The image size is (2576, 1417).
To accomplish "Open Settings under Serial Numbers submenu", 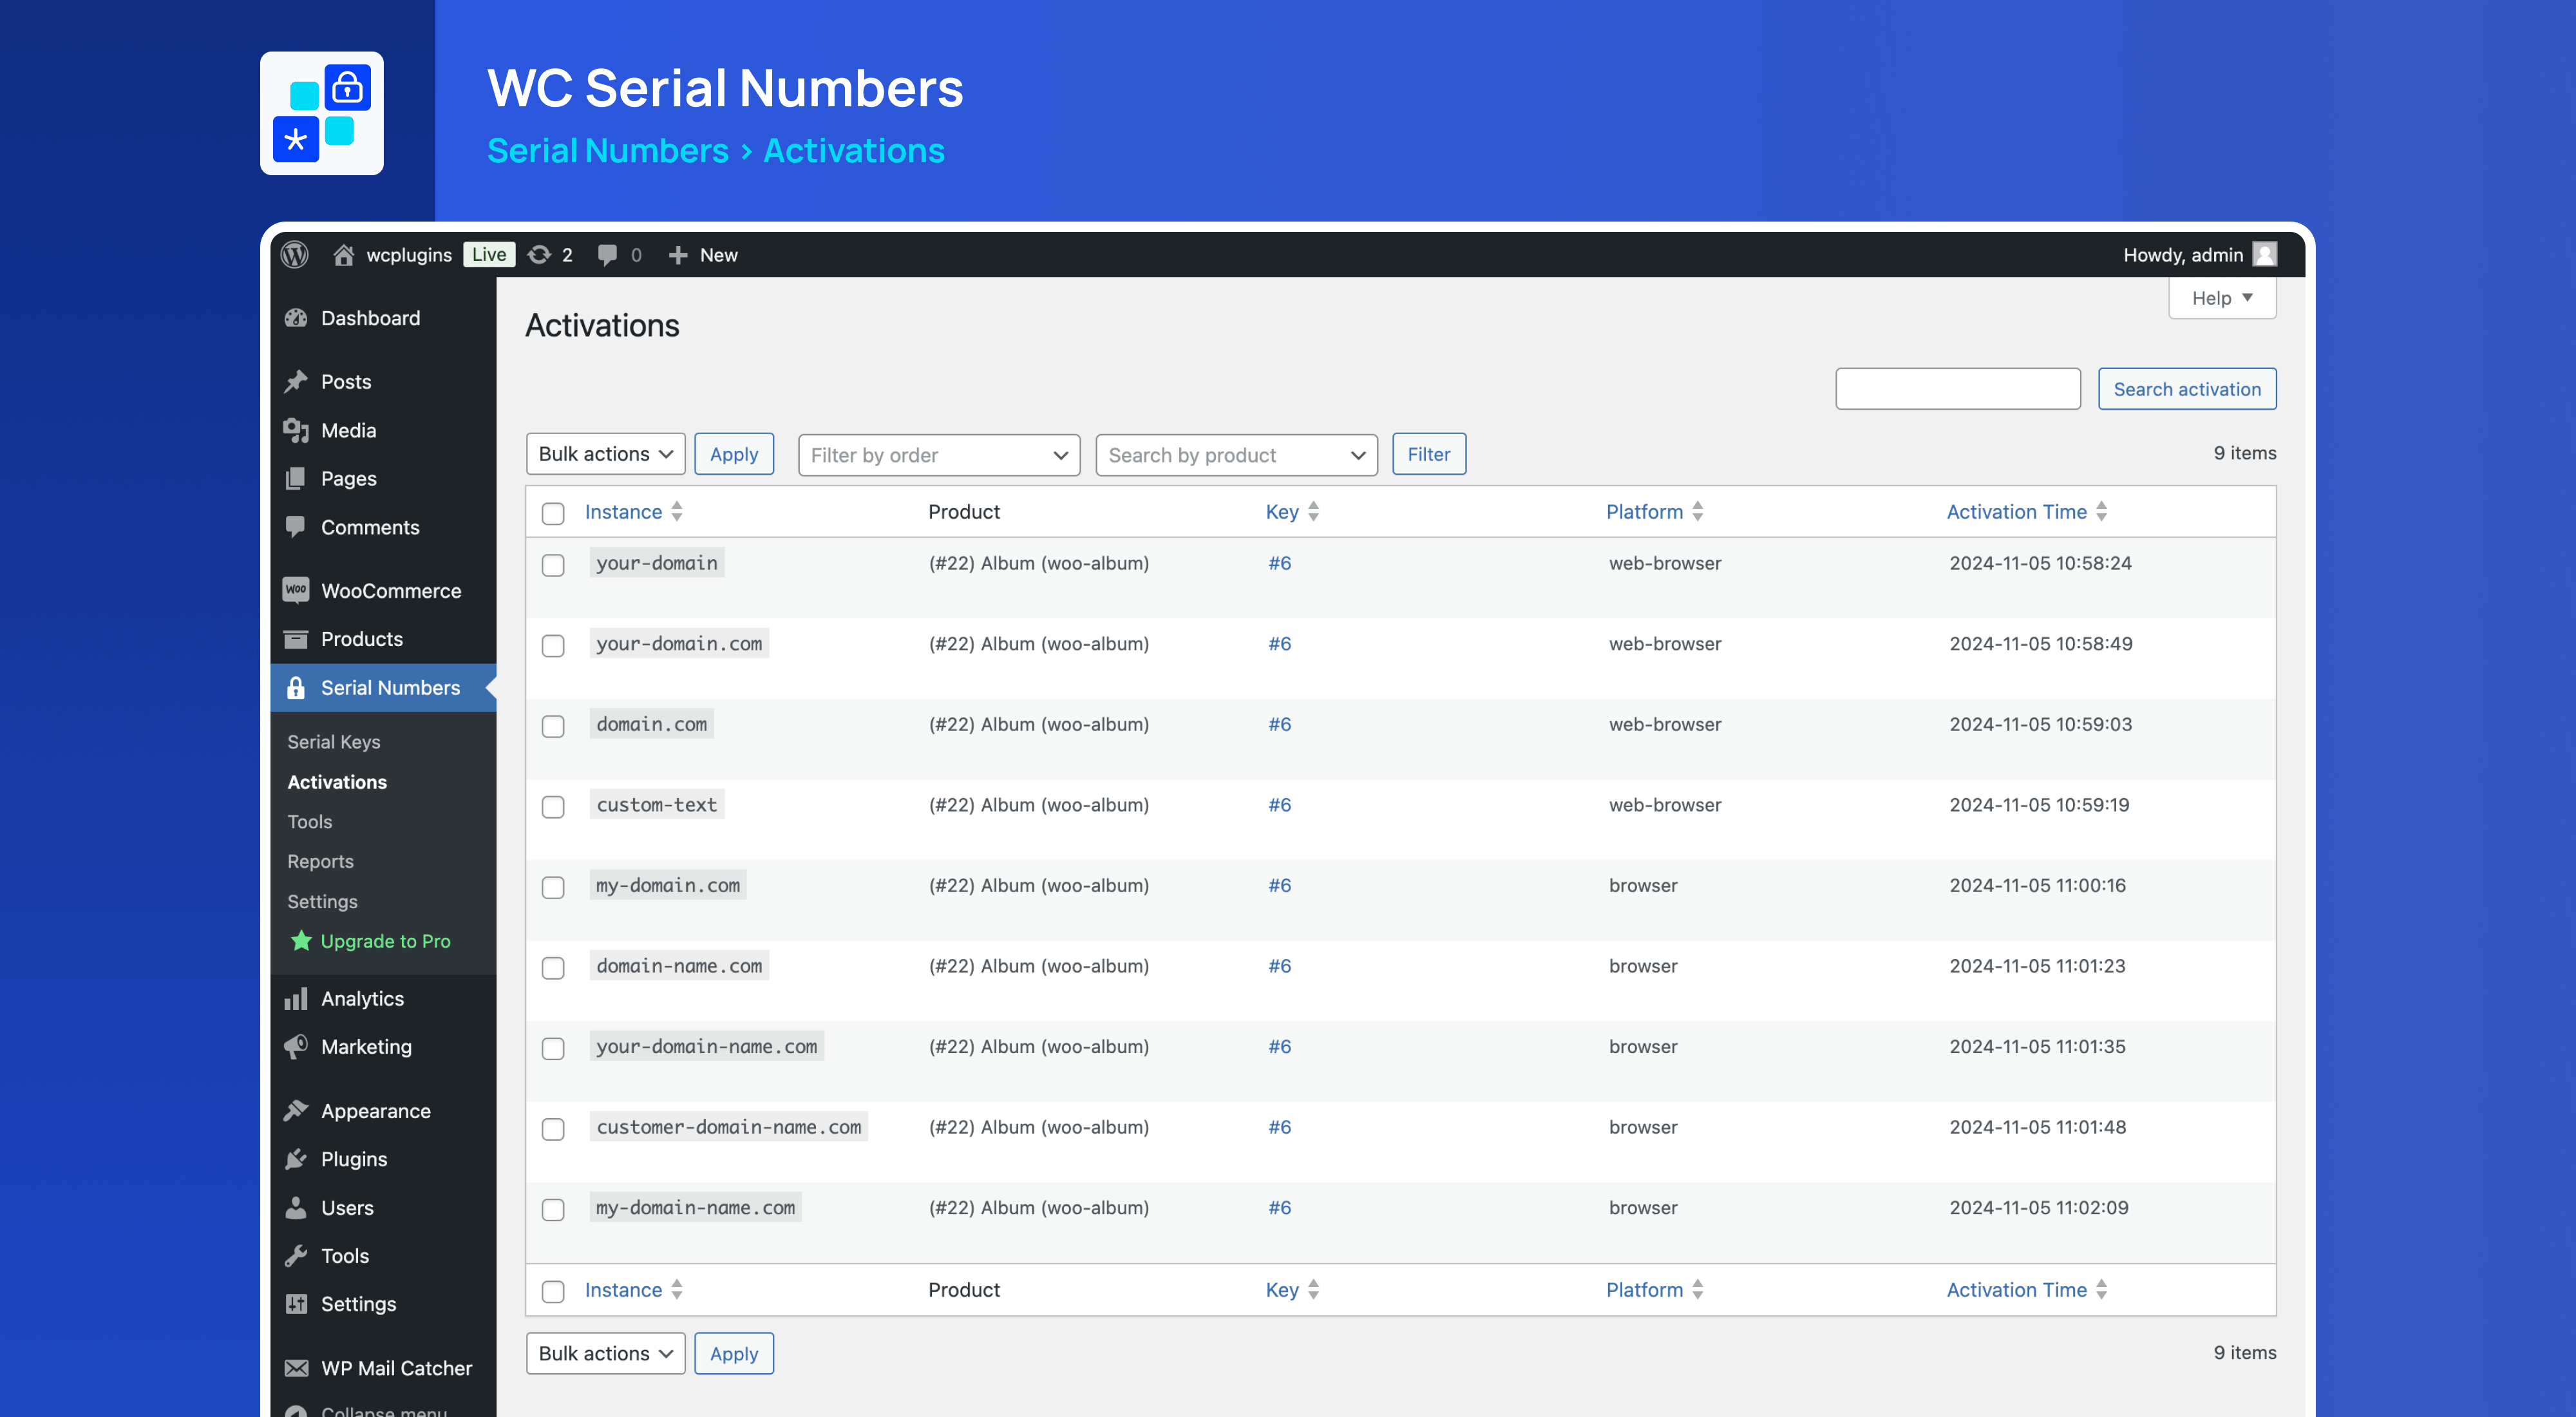I will coord(323,901).
